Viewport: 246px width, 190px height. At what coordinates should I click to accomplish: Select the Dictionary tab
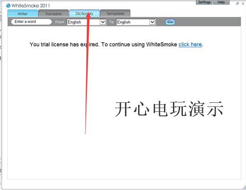(x=84, y=14)
